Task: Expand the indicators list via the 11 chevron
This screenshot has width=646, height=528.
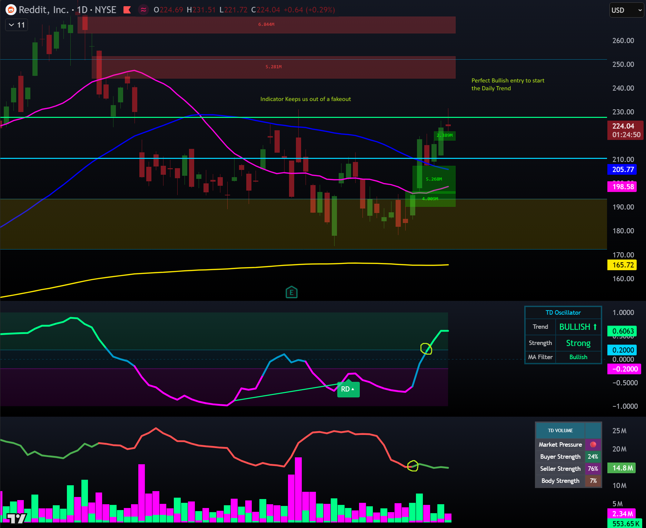Action: click(16, 24)
